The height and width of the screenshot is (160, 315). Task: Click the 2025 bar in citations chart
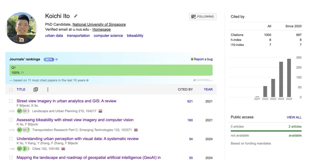(289, 78)
